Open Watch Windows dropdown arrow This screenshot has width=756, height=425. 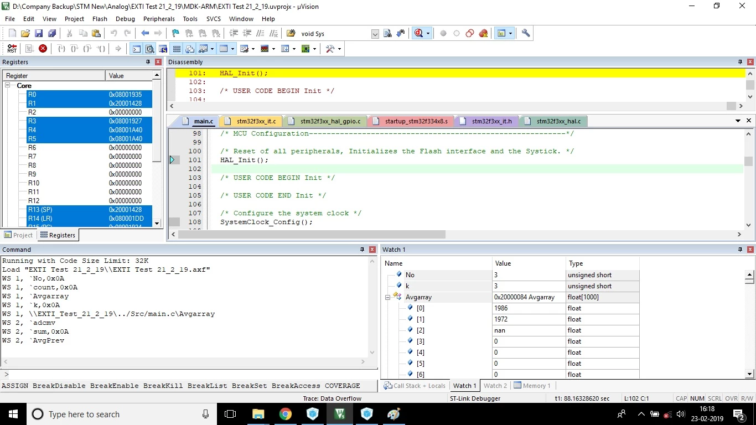click(212, 49)
